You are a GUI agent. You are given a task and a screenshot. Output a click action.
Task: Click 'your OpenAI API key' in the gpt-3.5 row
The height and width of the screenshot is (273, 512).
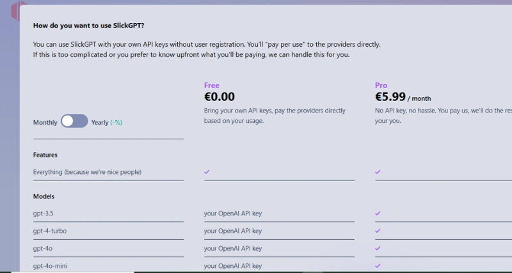[233, 214]
